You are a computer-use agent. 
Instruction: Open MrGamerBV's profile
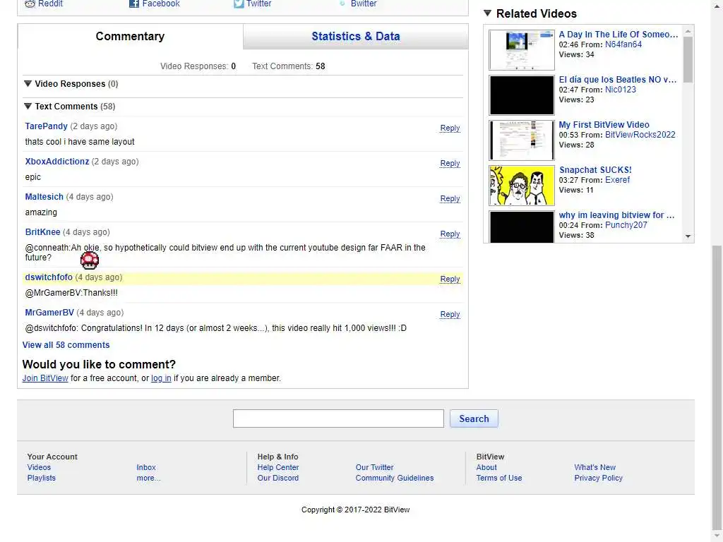click(x=49, y=313)
